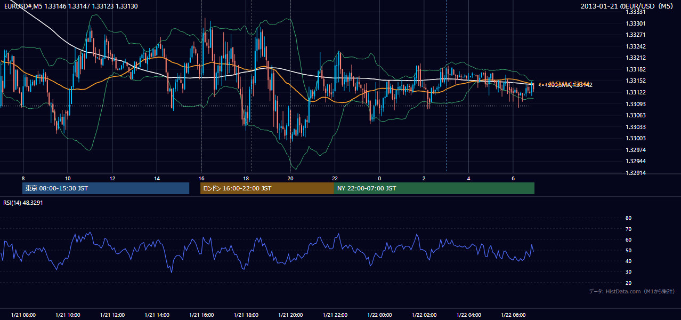Click the bottom date label 1/22 02:00
Viewport: 681px width, 320px height.
point(424,315)
